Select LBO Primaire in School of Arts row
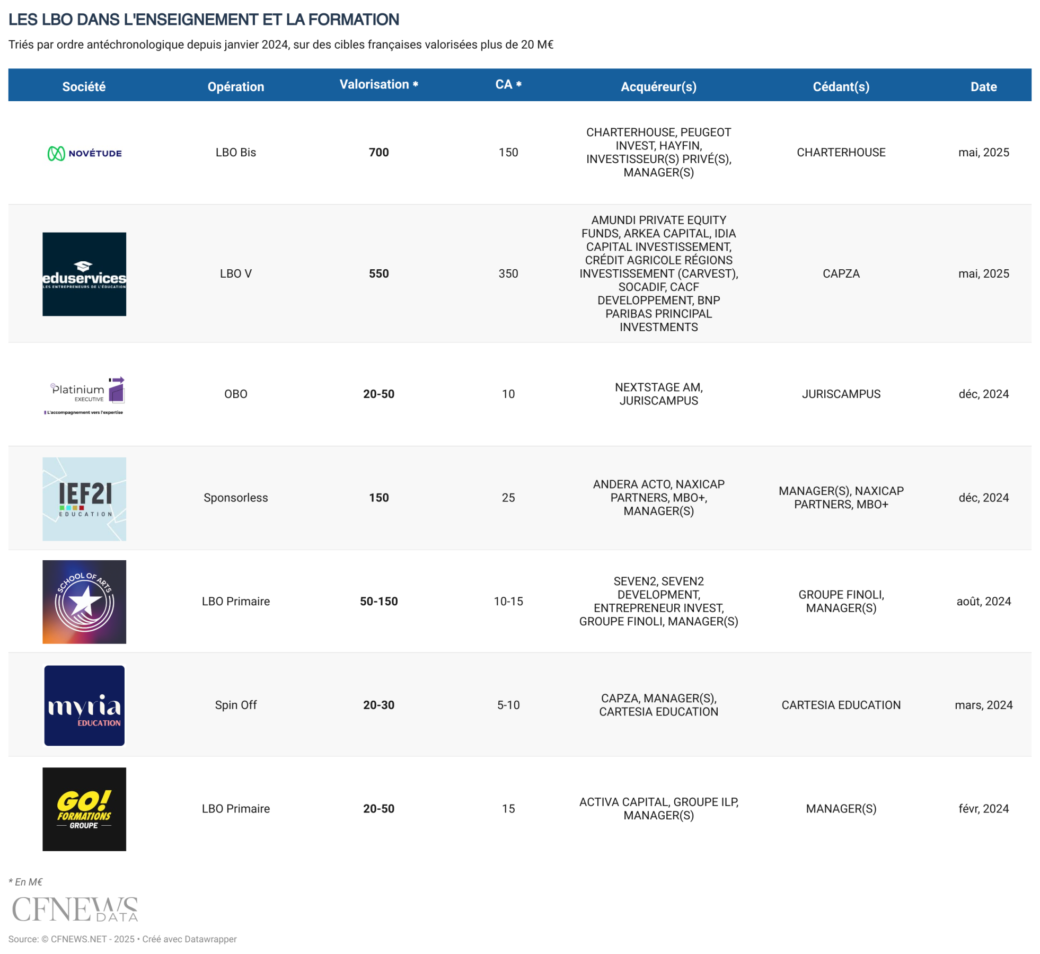1040x954 pixels. click(236, 601)
